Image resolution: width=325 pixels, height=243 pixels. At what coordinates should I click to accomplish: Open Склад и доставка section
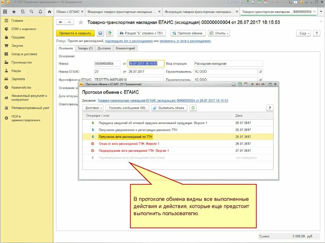point(24,54)
